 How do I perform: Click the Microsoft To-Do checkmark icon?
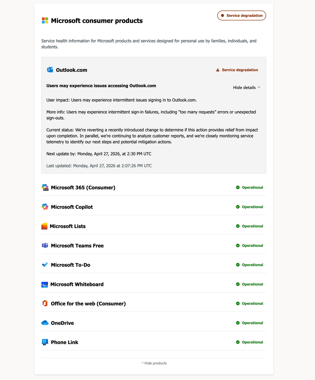(45, 265)
